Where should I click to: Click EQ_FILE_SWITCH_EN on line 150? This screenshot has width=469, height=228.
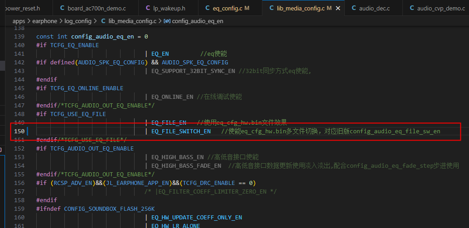[x=181, y=131]
